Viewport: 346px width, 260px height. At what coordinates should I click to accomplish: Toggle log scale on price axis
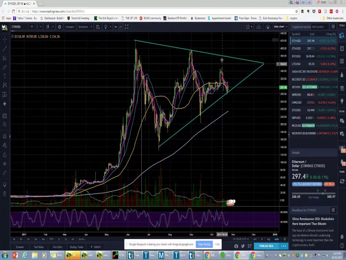click(x=269, y=239)
